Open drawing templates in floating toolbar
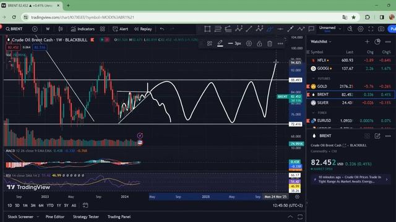Image resolution: width=396 pixels, height=222 pixels. tap(210, 44)
